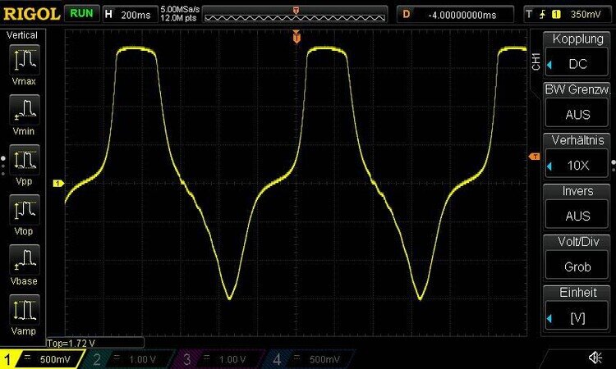This screenshot has height=369, width=616.
Task: Click the Vamp measurement icon
Action: point(26,312)
